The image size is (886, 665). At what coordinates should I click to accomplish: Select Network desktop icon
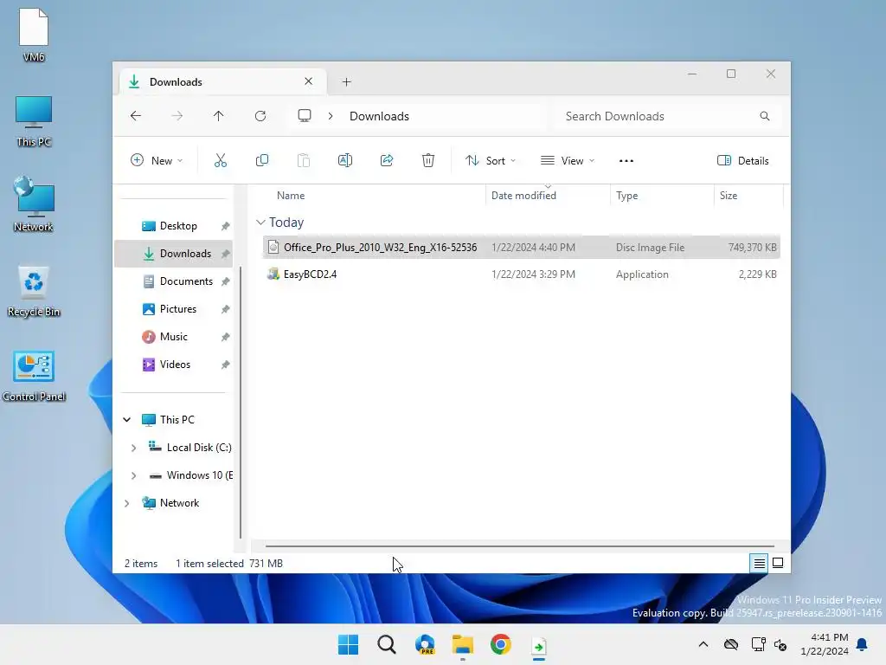34,204
